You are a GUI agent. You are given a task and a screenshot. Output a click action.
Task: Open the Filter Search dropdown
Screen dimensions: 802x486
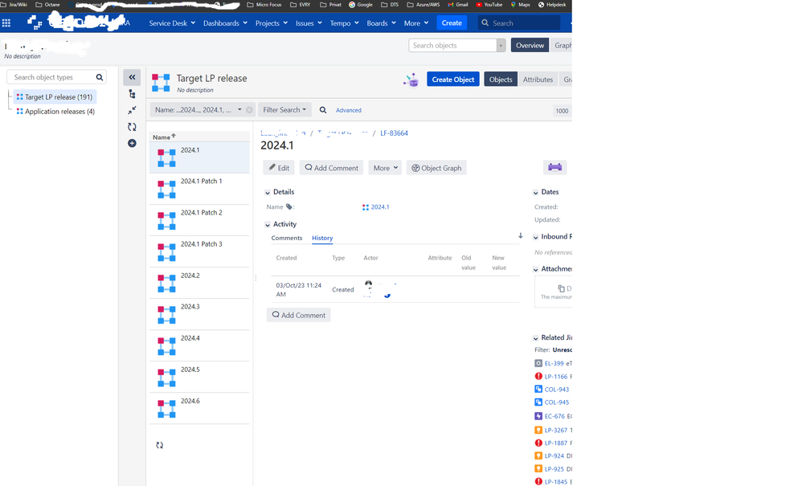[284, 110]
